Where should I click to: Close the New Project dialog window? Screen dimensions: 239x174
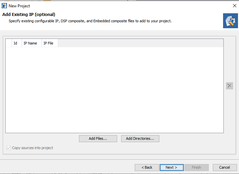coord(234,6)
